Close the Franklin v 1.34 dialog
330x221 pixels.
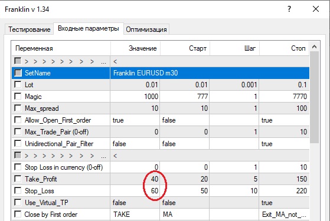tap(316, 9)
